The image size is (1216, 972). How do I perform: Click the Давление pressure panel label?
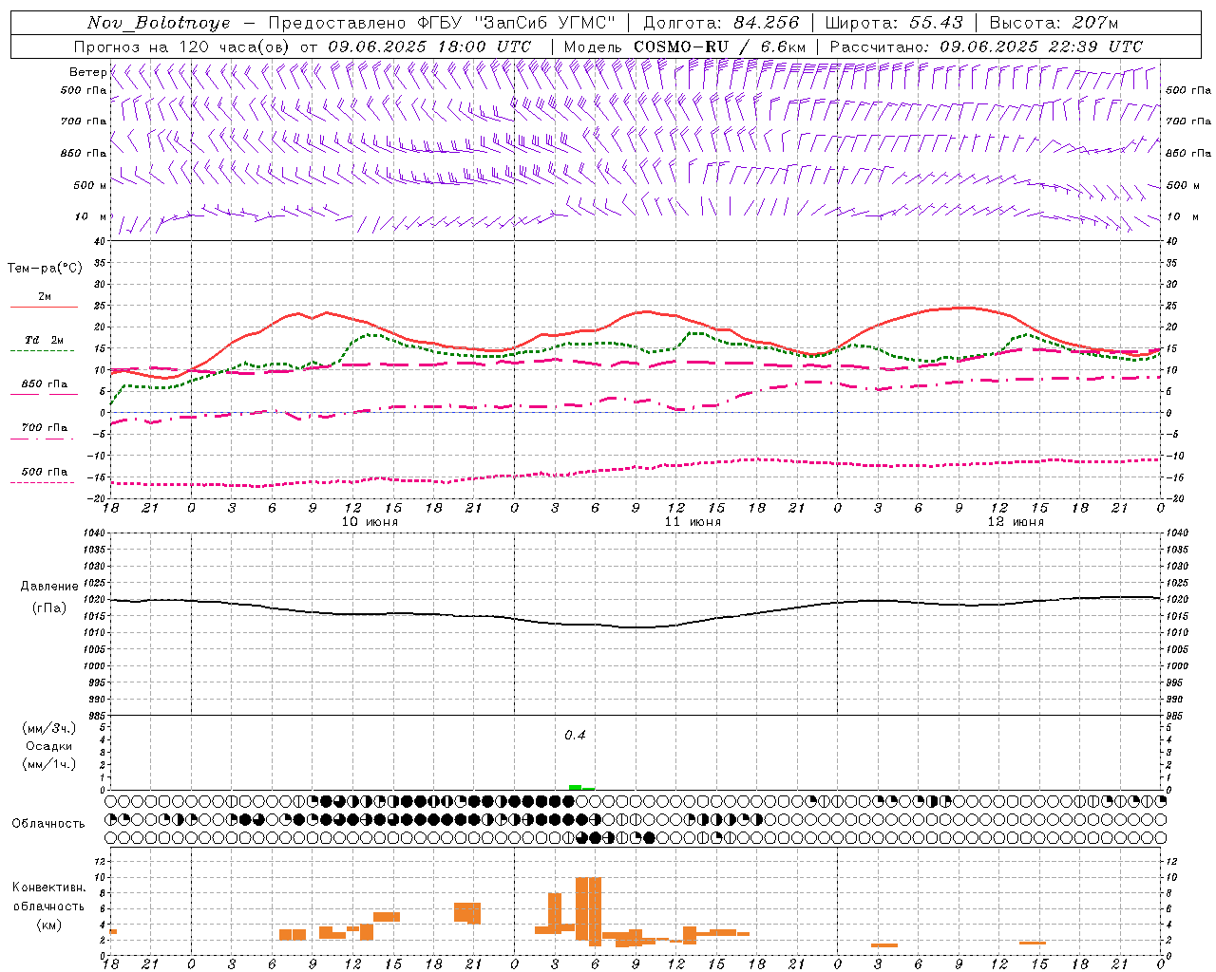click(49, 587)
